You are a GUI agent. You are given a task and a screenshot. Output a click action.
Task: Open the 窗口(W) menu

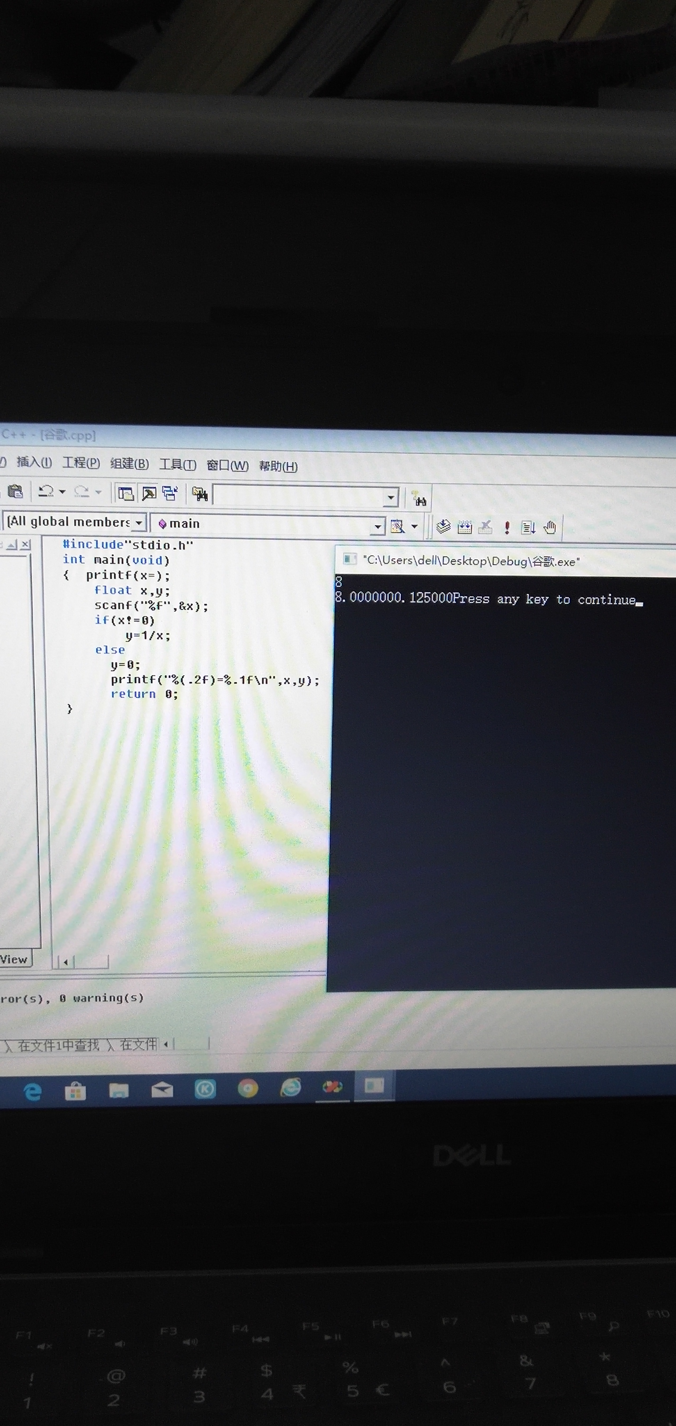click(x=228, y=466)
